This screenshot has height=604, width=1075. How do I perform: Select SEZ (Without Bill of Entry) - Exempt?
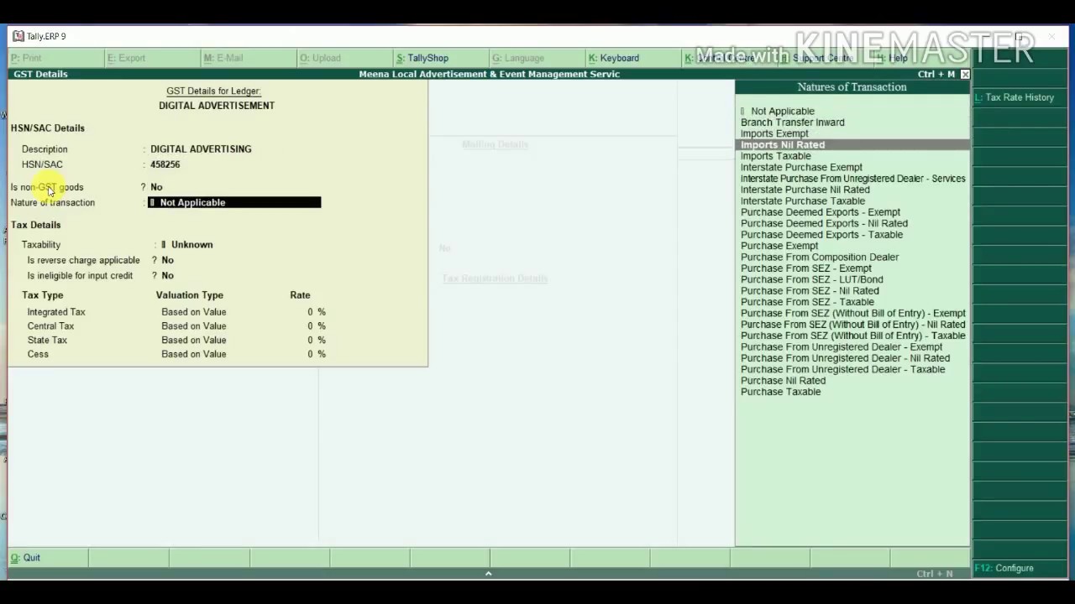[853, 314]
